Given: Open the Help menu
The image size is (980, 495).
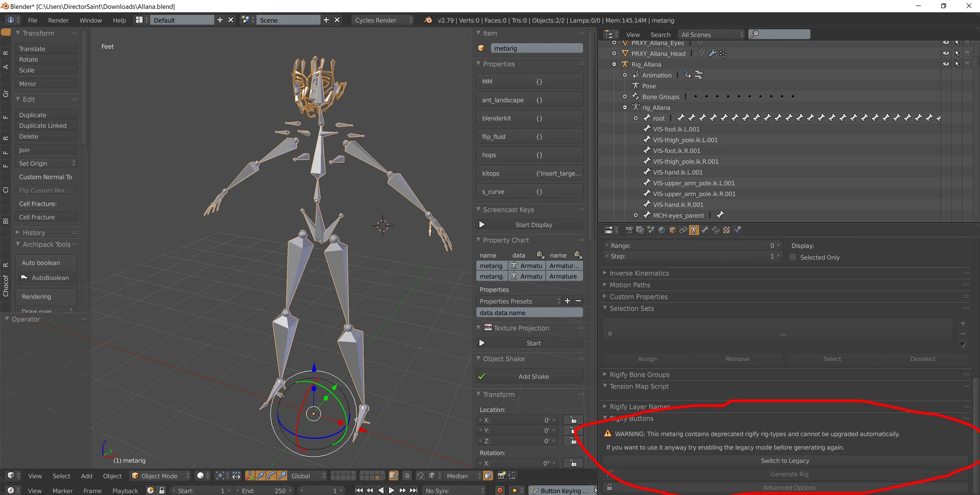Looking at the screenshot, I should click(119, 20).
